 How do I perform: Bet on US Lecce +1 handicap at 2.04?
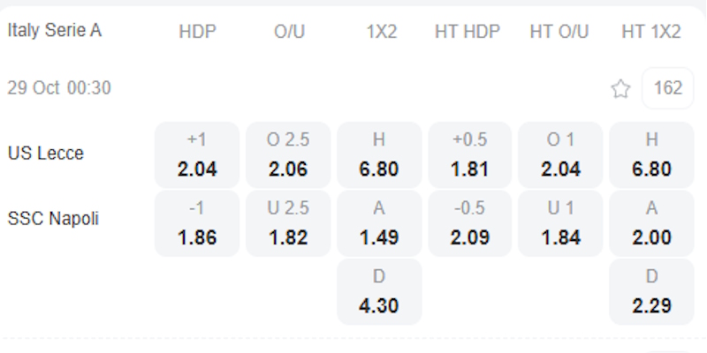pyautogui.click(x=196, y=155)
